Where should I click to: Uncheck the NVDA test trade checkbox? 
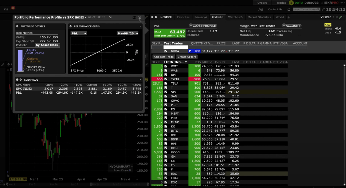coord(166,51)
